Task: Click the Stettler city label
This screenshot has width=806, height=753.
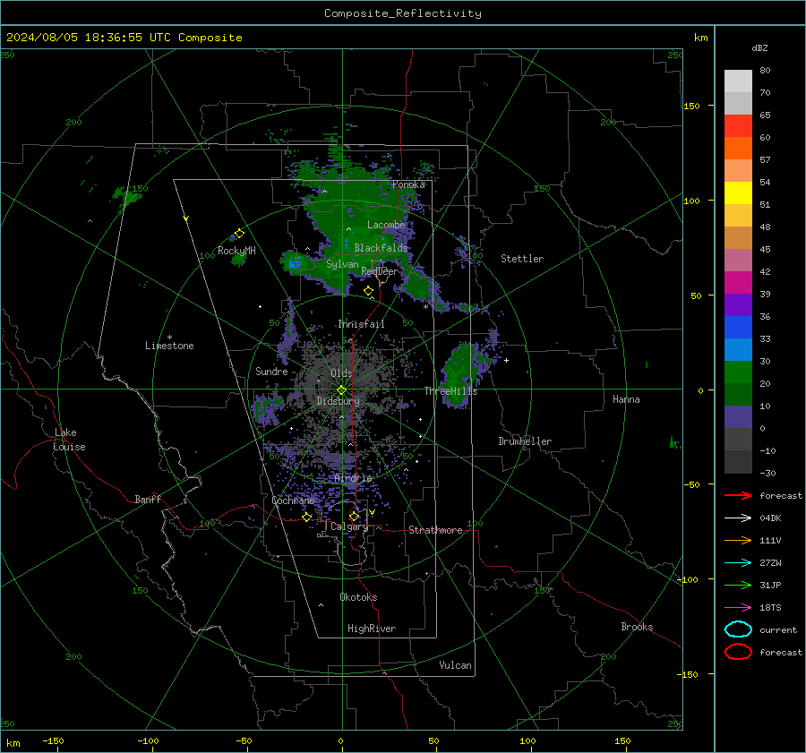Action: pos(522,259)
